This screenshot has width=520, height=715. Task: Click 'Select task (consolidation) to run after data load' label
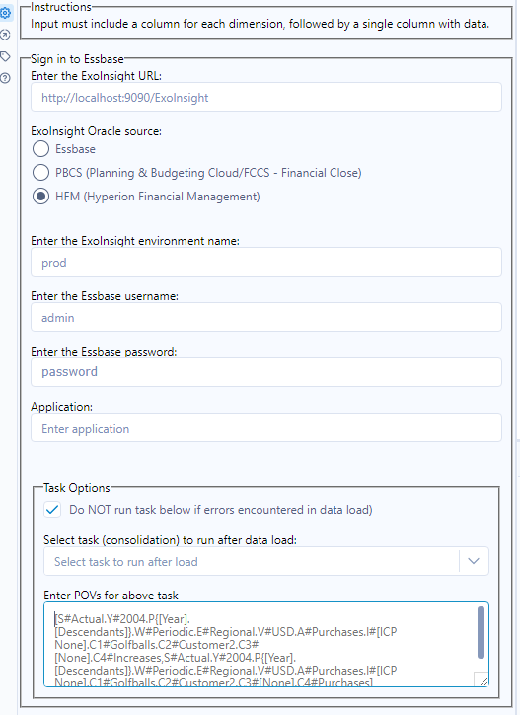(x=170, y=540)
